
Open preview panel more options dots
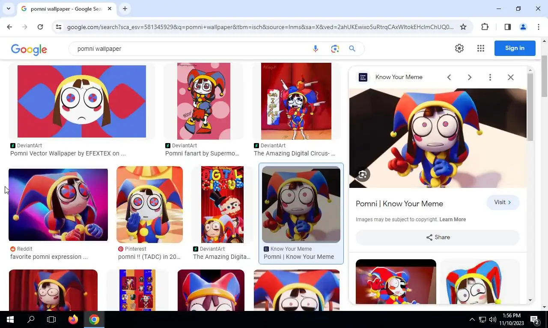tap(490, 77)
